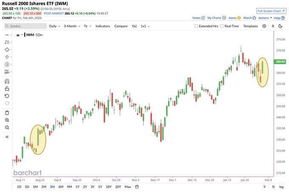The width and height of the screenshot is (289, 193).
Task: Click the Watch star icon
Action: (254, 18)
